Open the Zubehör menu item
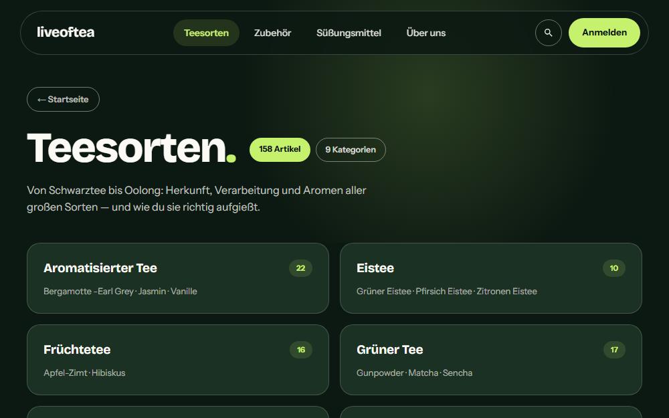669x418 pixels. point(273,33)
